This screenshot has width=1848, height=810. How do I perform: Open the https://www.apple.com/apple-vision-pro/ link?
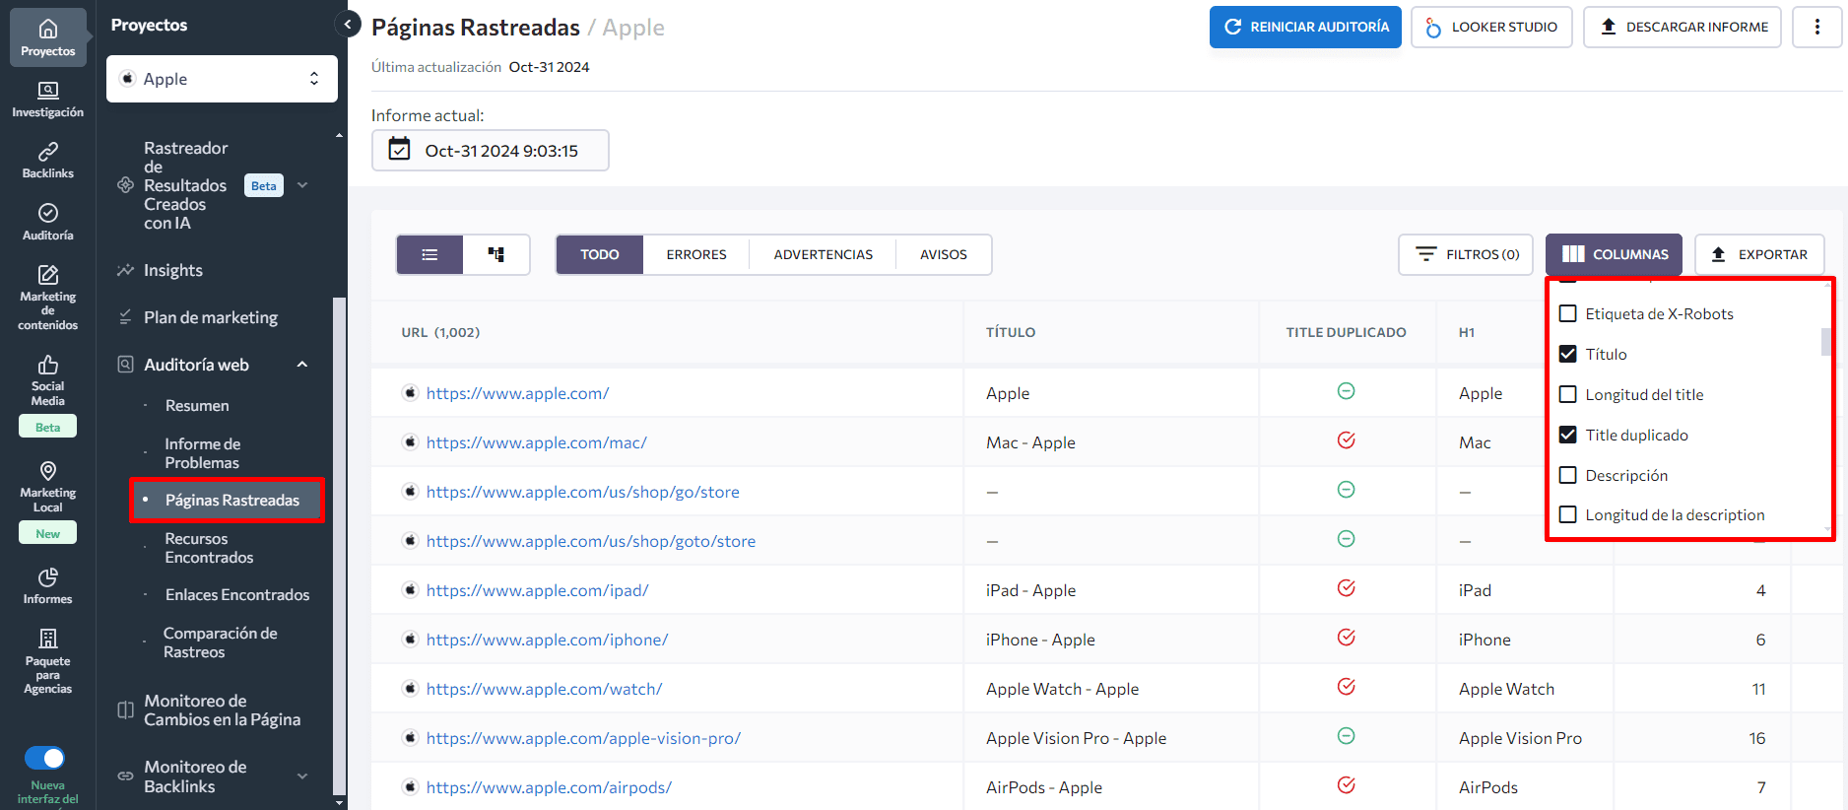click(583, 738)
